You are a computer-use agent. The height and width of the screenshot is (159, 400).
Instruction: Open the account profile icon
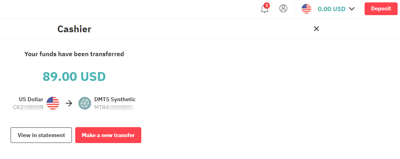click(x=283, y=8)
